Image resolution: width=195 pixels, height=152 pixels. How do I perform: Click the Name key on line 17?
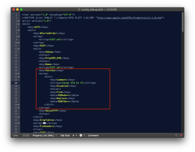pyautogui.click(x=48, y=64)
